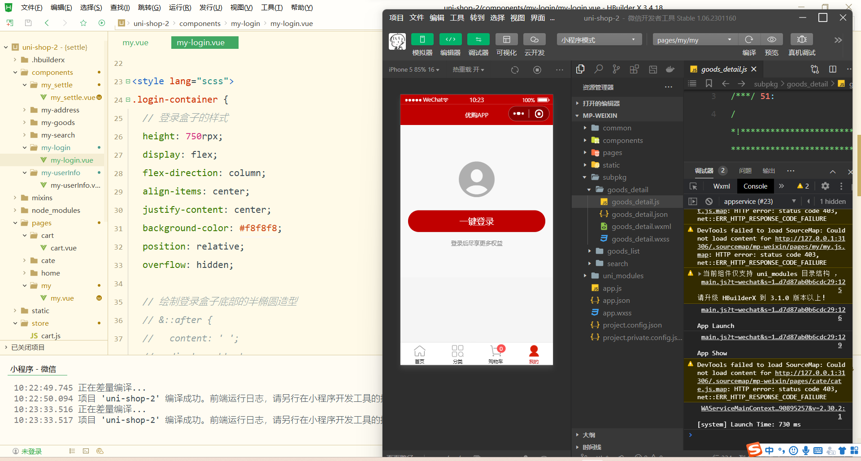Toggle the 热重载 hot reload setting
The width and height of the screenshot is (861, 461).
point(468,69)
